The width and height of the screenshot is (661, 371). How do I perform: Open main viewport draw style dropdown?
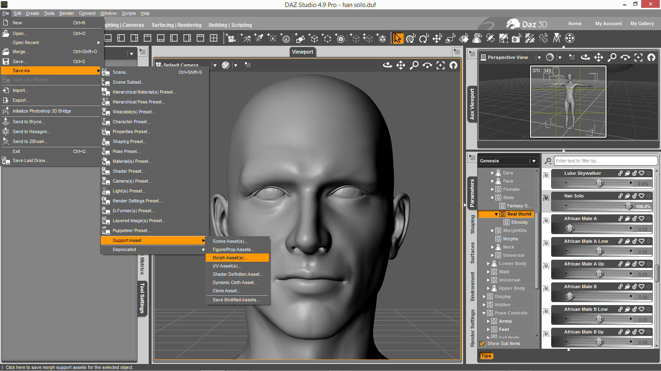235,65
